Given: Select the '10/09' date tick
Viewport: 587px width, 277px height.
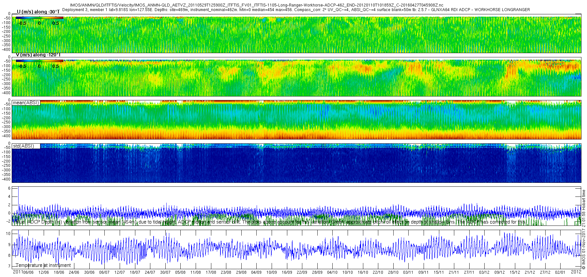Looking at the screenshot, I should (272, 272).
